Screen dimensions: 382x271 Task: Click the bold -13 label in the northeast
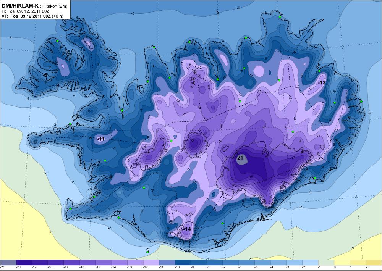(x=322, y=83)
